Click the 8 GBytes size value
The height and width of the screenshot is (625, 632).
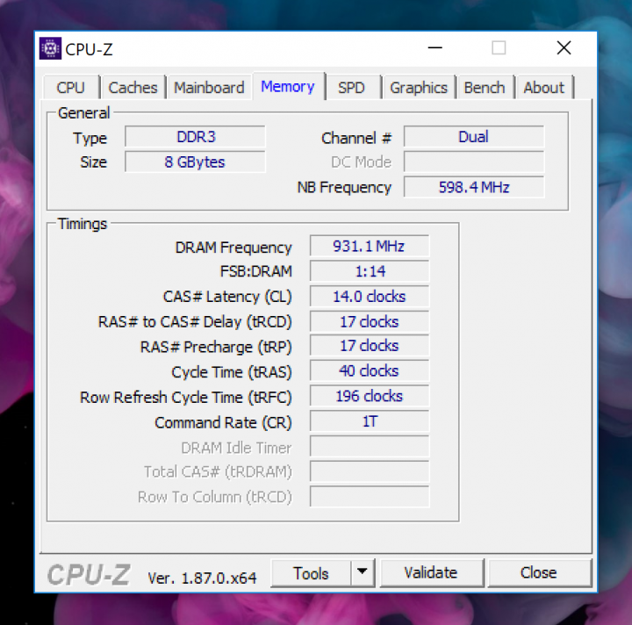pyautogui.click(x=196, y=162)
